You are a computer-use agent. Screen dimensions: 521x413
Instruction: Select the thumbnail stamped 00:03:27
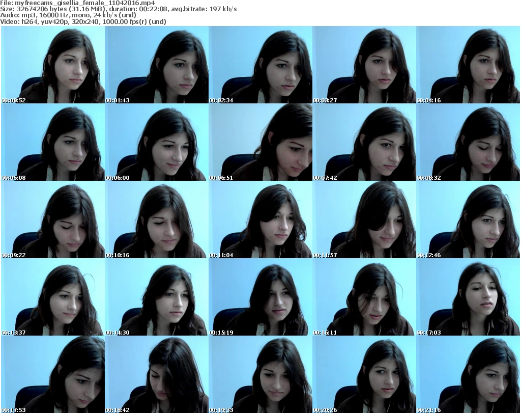(x=364, y=65)
